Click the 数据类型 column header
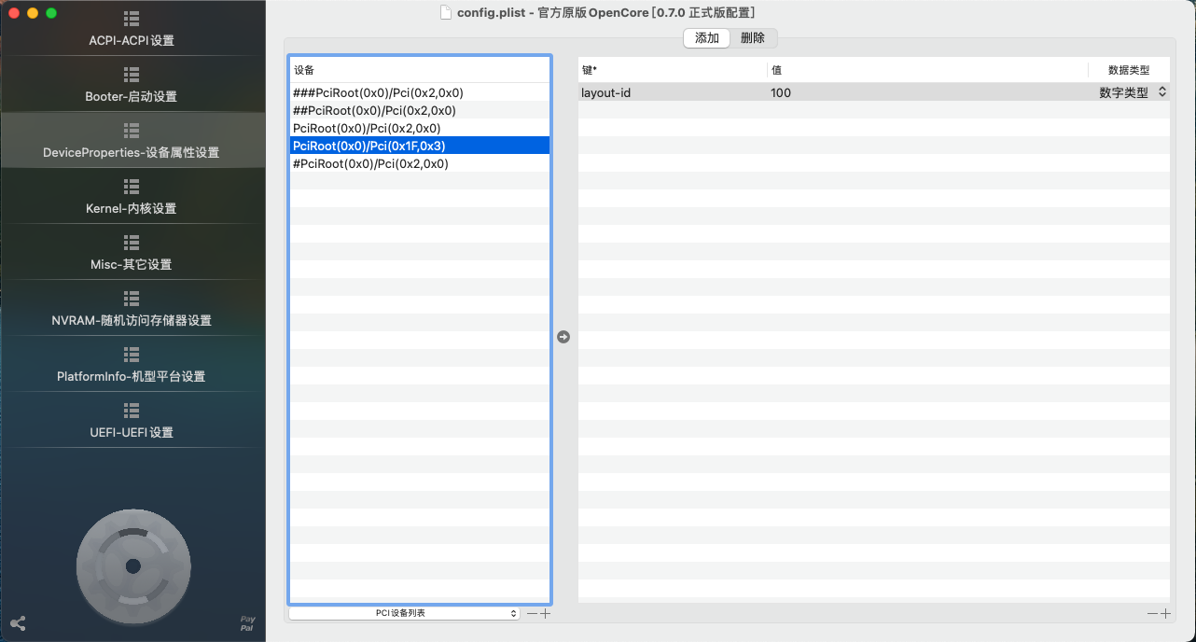 [1129, 70]
